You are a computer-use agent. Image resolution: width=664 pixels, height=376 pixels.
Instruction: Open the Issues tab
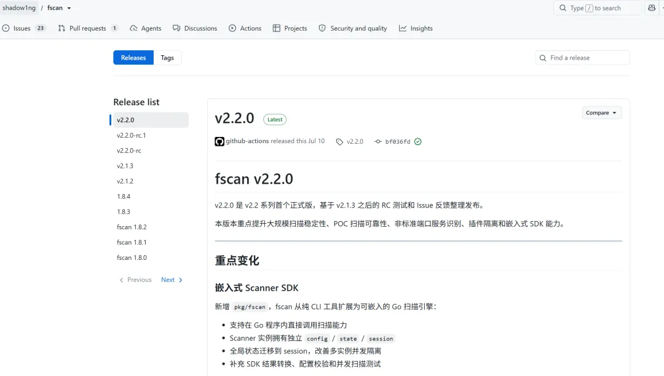tap(24, 28)
